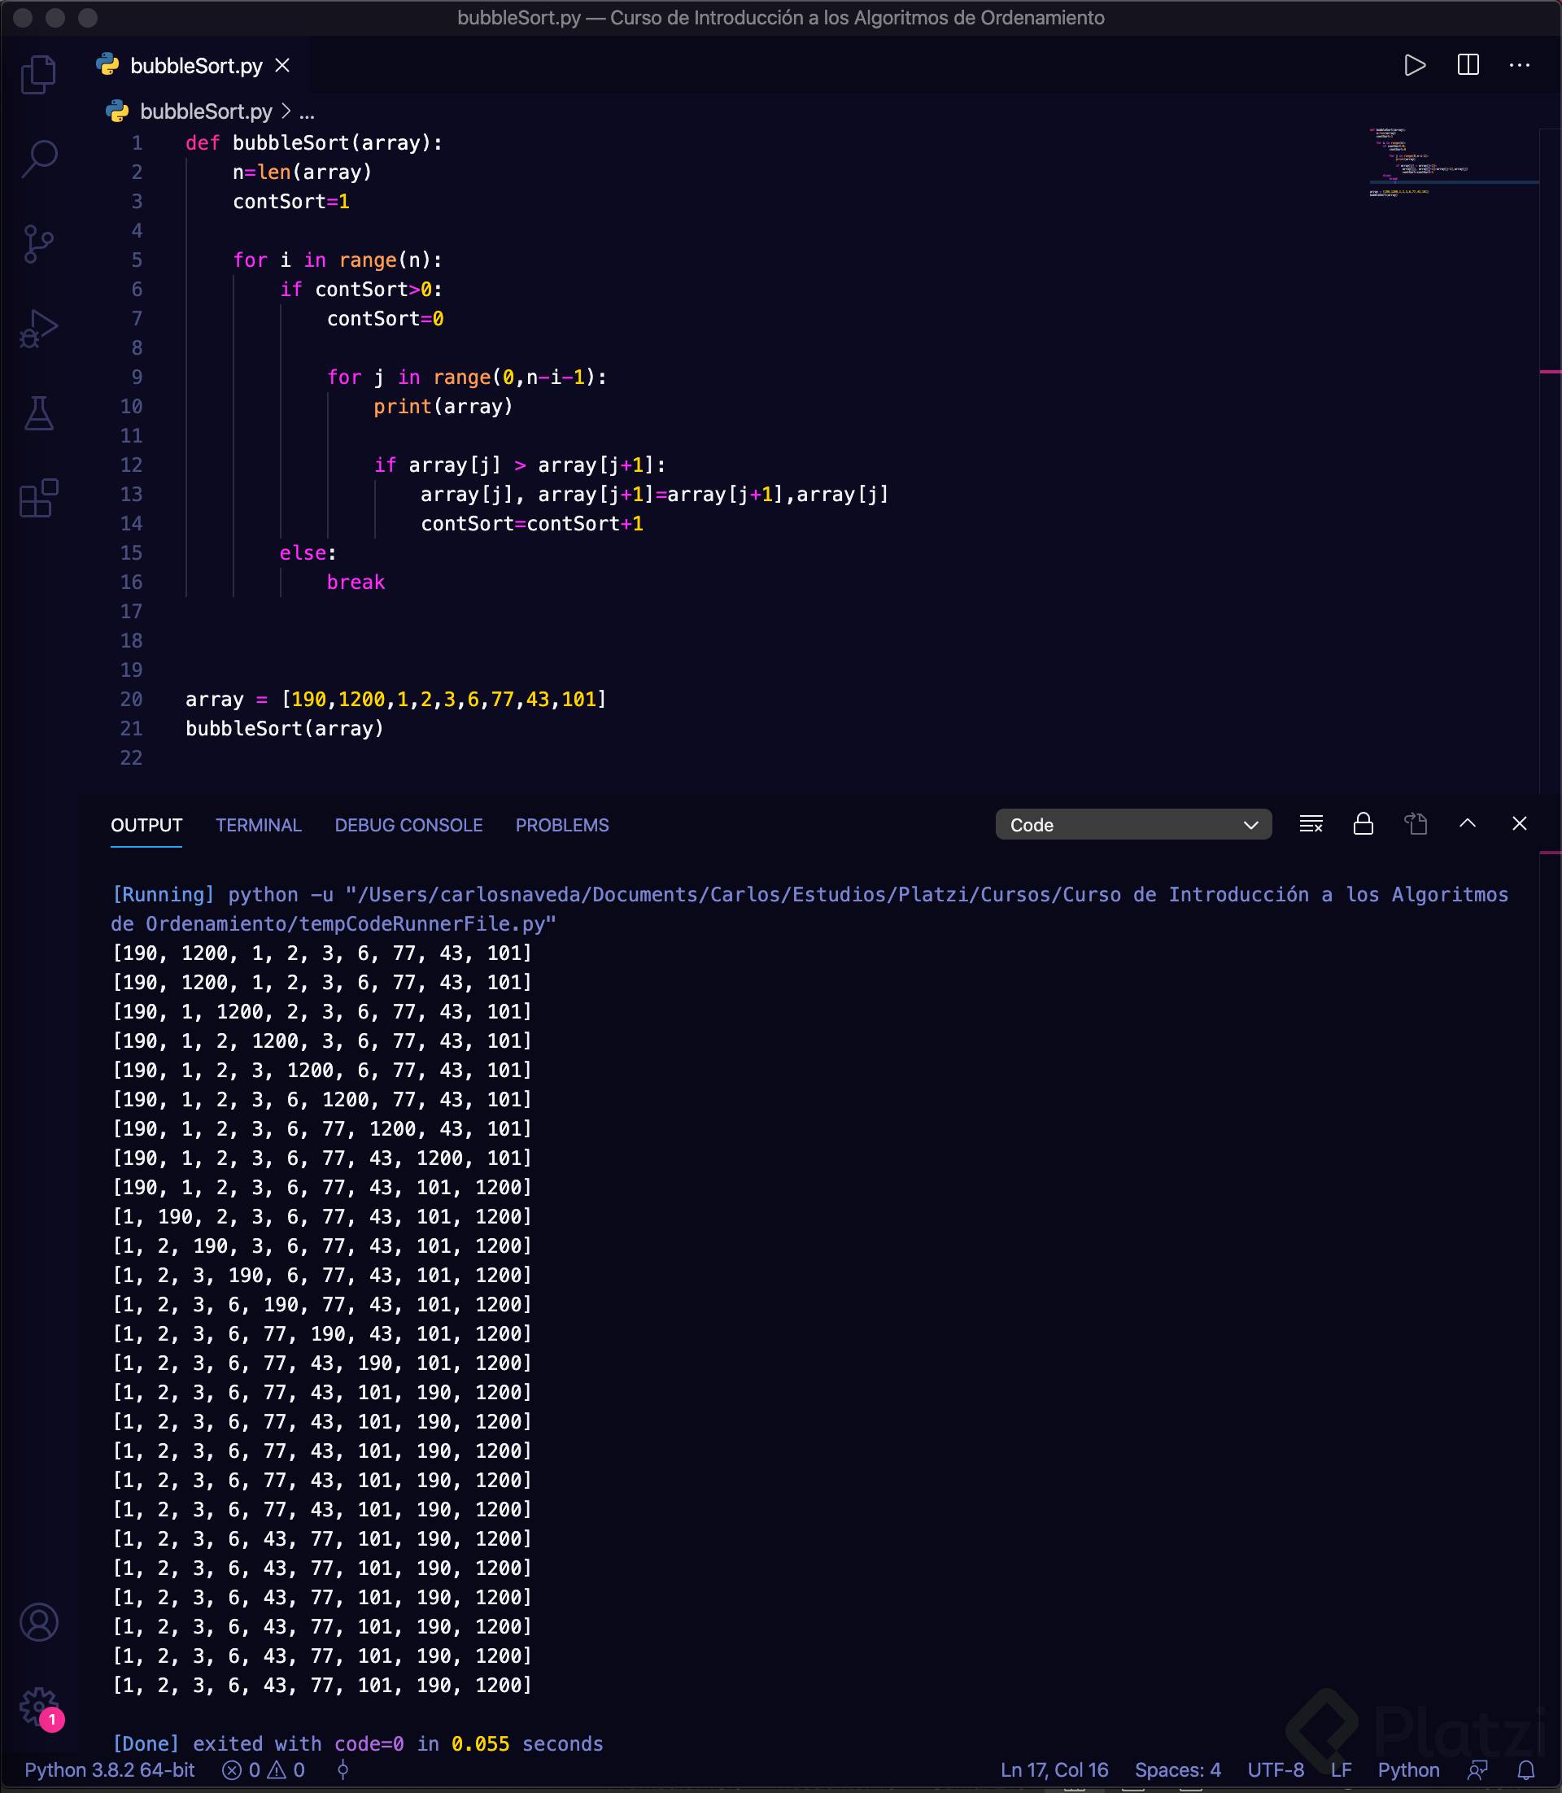Image resolution: width=1562 pixels, height=1793 pixels.
Task: Click 'contSort=contSort+1' code line
Action: click(x=532, y=524)
